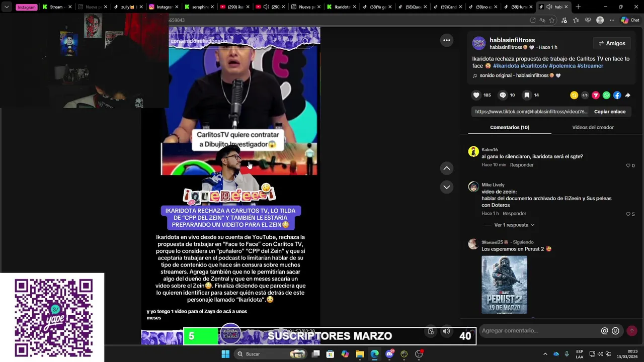
Task: Show hidden system tray icons chevron
Action: click(x=545, y=354)
